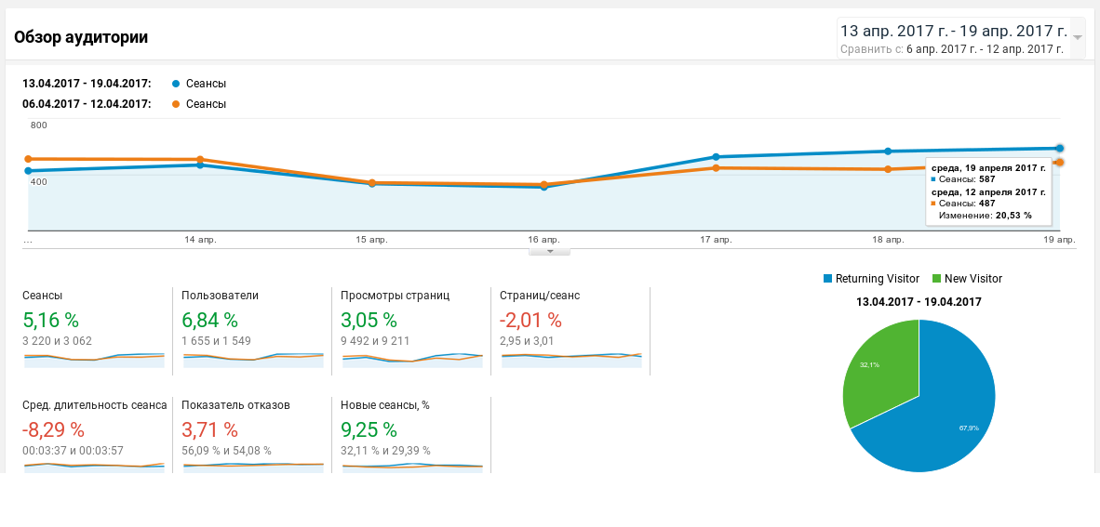
Task: Select the blue data point for 14 апр.
Action: [x=200, y=165]
